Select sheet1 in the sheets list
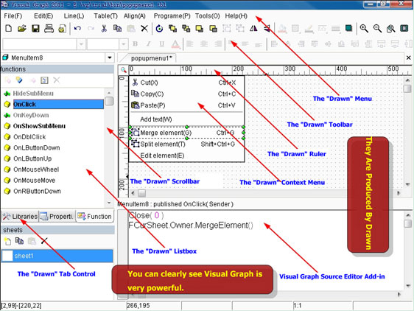This screenshot has height=311, width=414. point(57,256)
